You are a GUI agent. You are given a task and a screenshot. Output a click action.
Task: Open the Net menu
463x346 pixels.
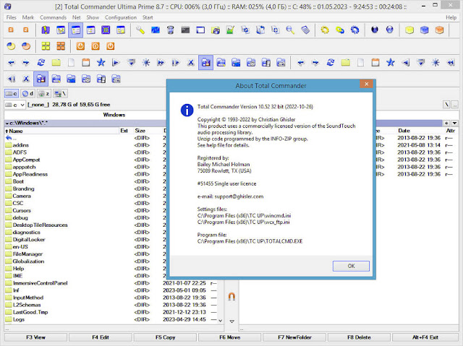(77, 17)
